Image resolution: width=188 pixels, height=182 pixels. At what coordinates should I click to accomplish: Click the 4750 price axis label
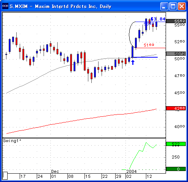pos(180,76)
